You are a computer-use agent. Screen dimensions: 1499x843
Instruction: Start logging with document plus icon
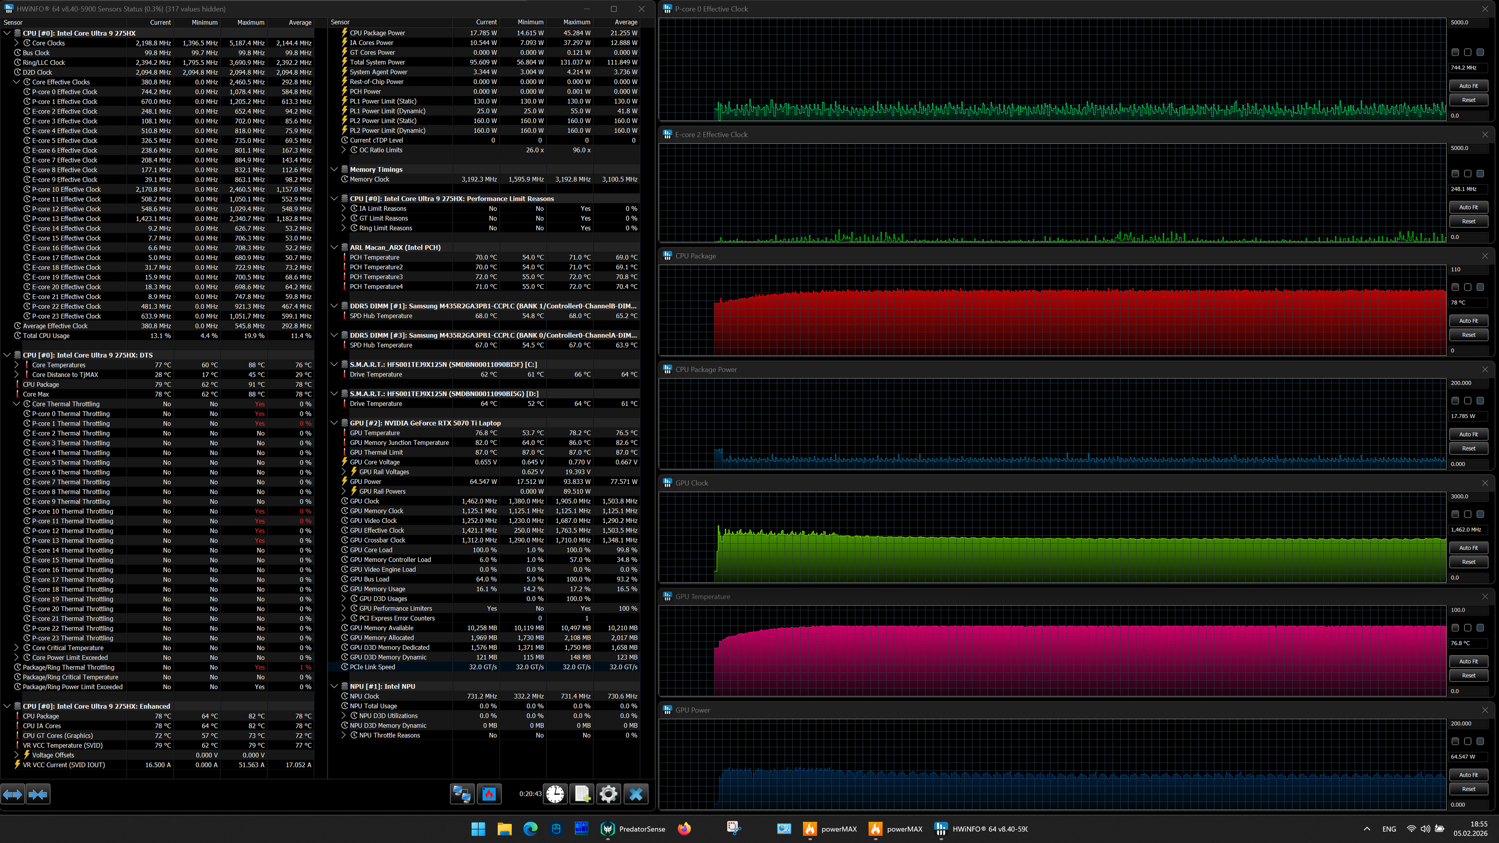(582, 794)
